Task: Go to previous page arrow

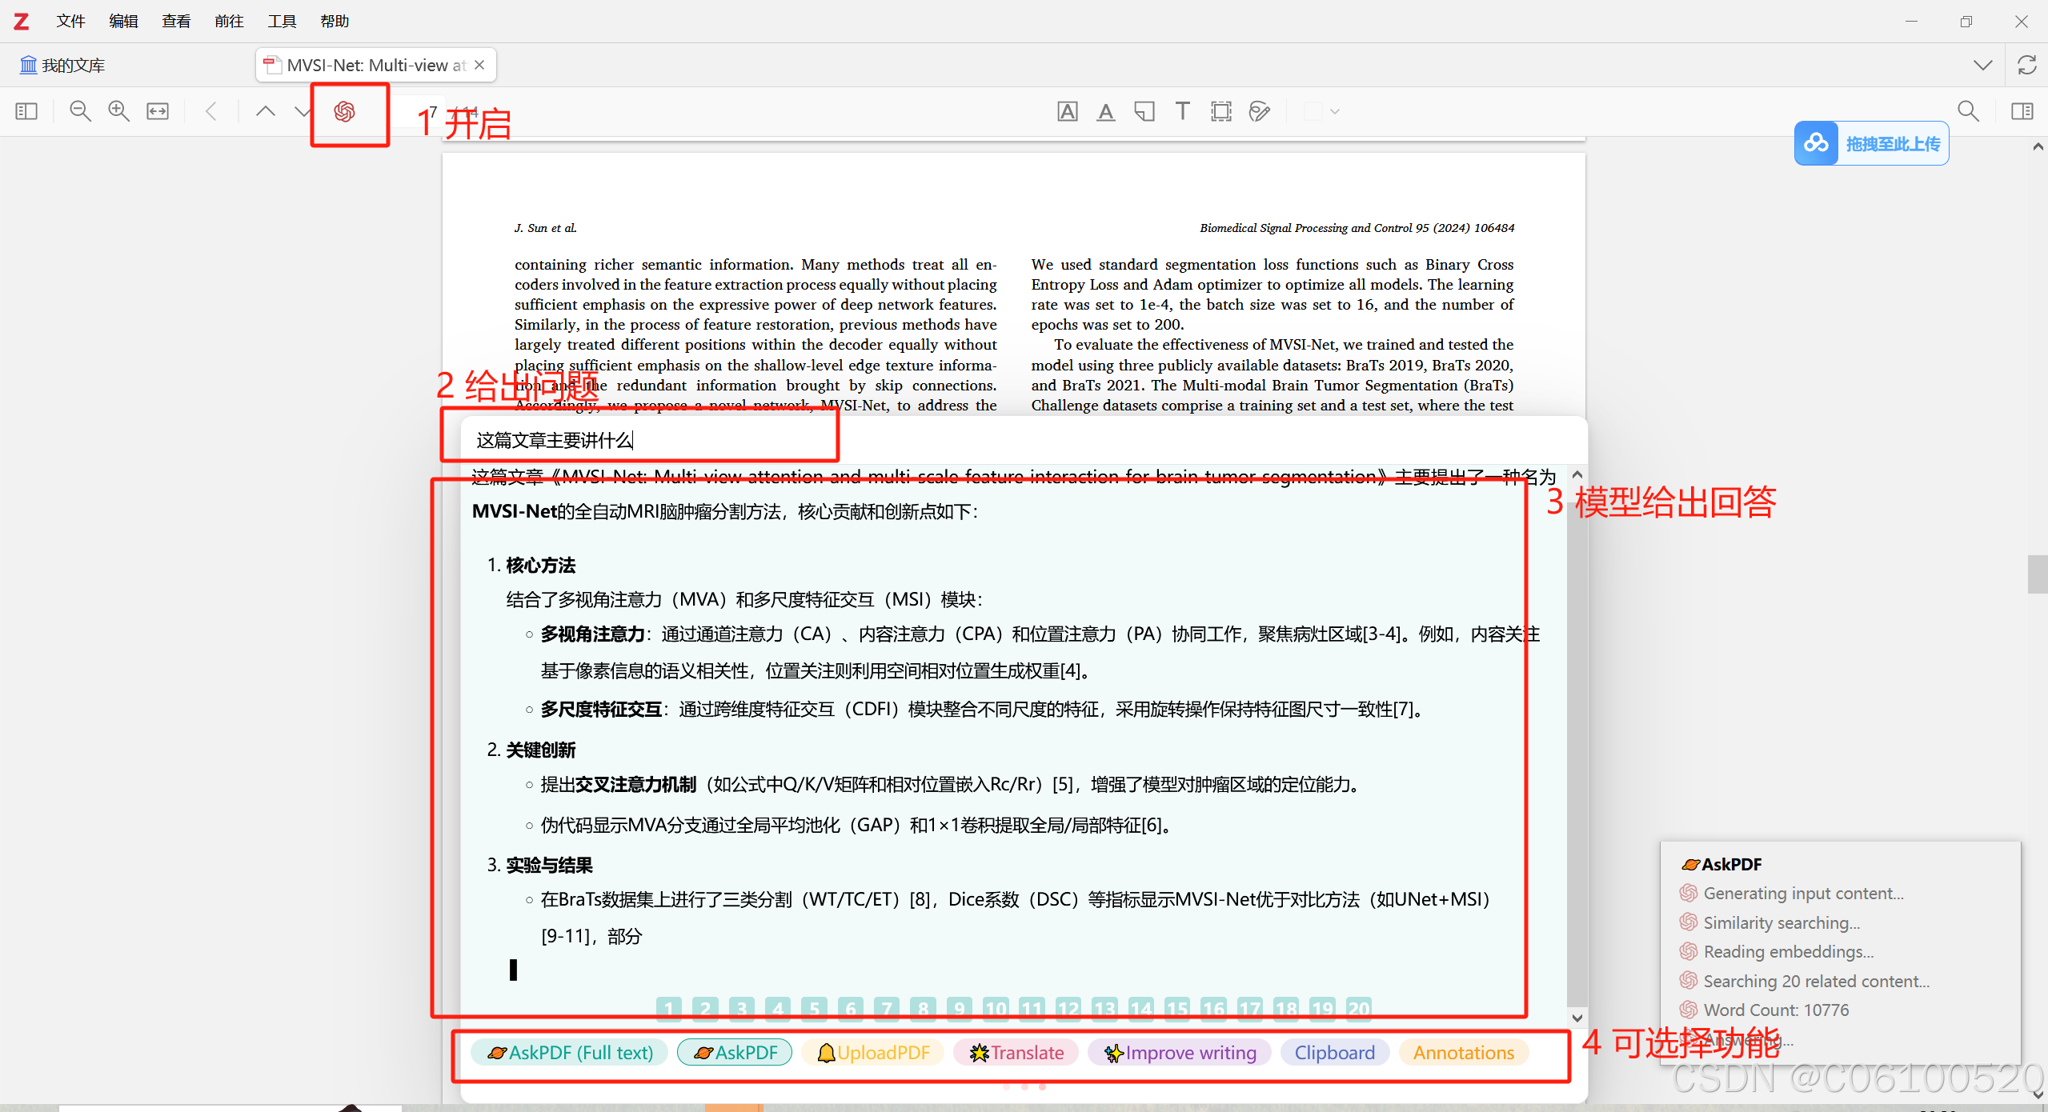Action: (265, 111)
